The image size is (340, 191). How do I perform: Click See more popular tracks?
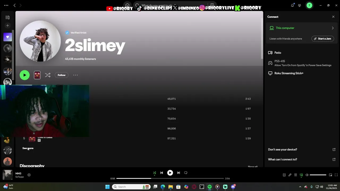(28, 148)
